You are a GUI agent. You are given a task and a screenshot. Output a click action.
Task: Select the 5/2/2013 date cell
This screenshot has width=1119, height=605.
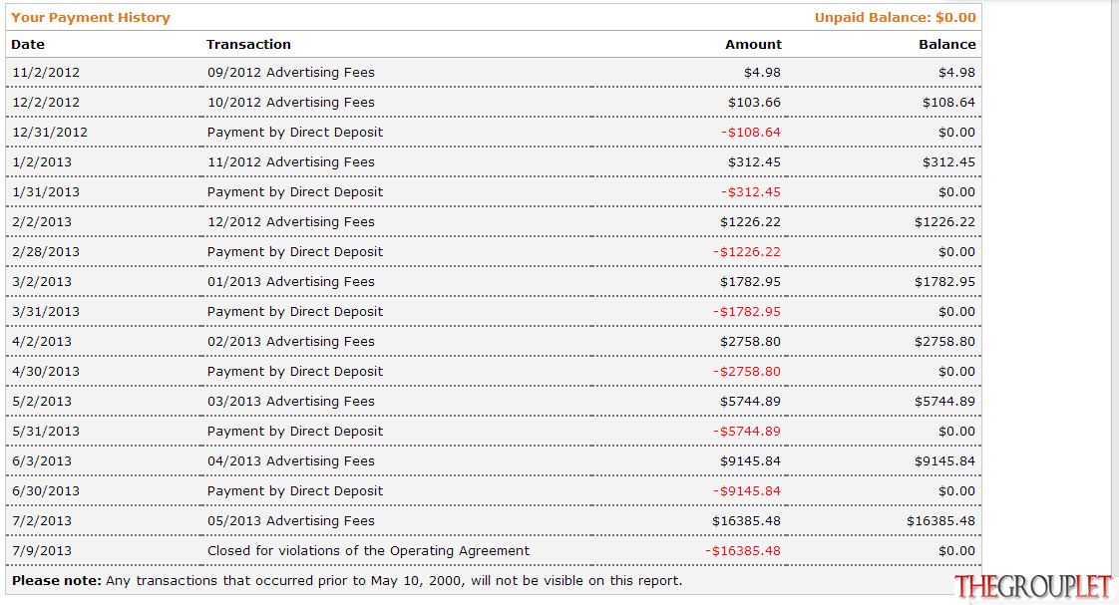(42, 403)
